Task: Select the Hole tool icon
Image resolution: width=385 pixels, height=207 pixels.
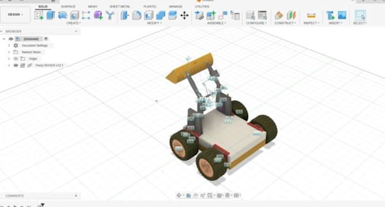Action: [74, 15]
